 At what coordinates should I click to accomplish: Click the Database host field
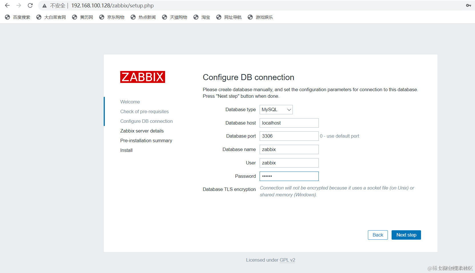[x=289, y=123]
